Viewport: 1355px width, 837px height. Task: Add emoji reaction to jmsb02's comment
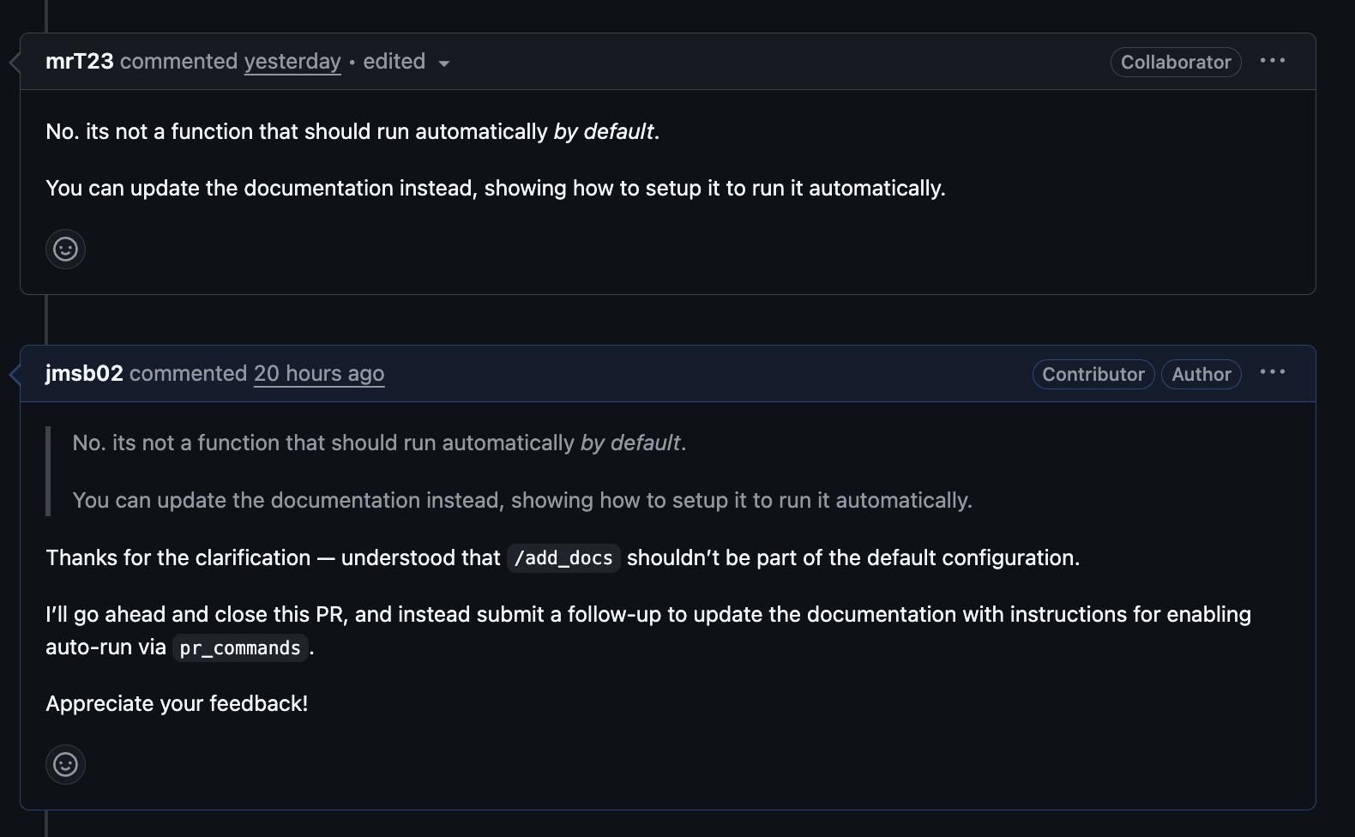[65, 764]
